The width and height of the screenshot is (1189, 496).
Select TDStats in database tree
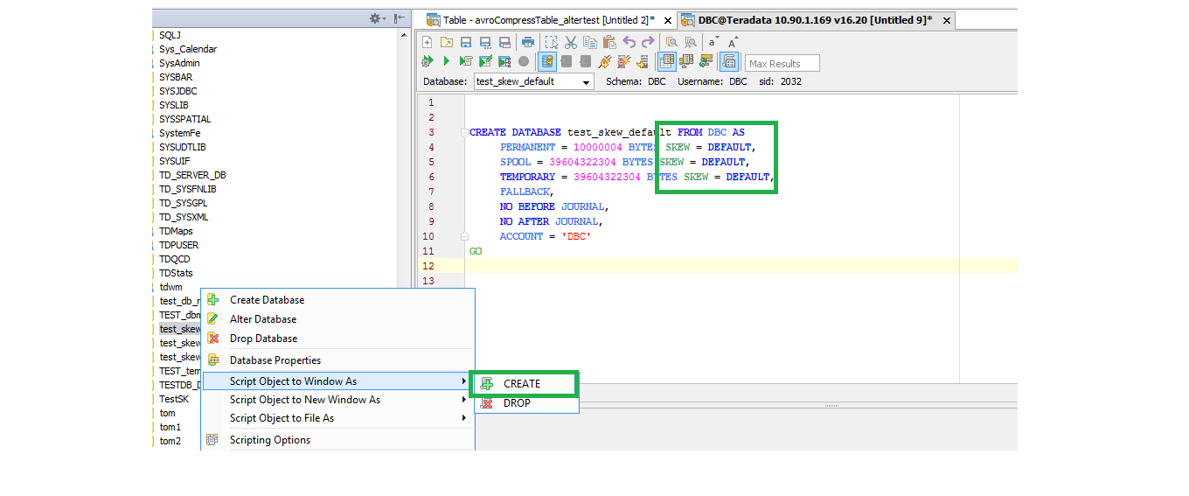[x=176, y=273]
